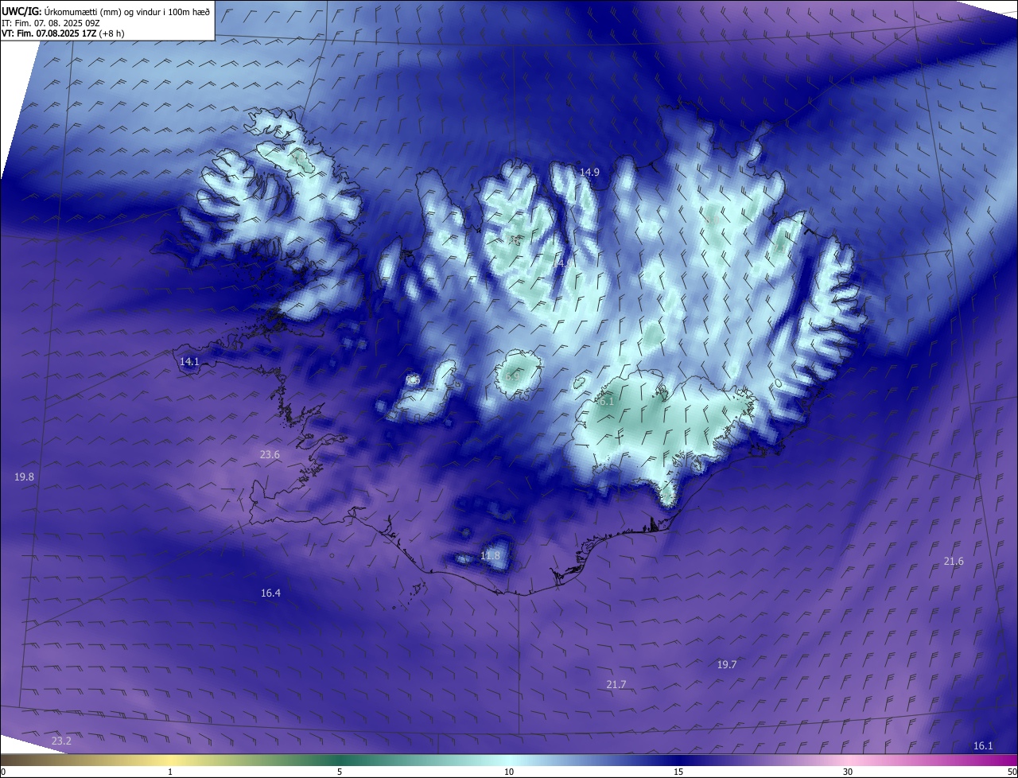Click the precipitation color scale bar
1018x778 pixels.
coord(509,760)
